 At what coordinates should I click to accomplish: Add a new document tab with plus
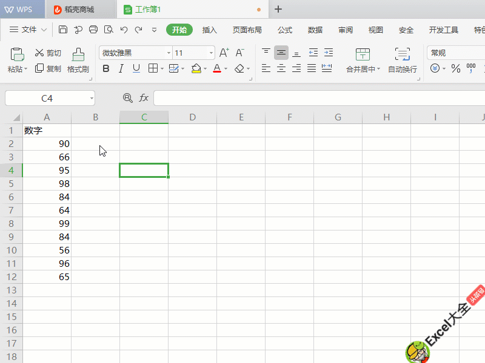(x=278, y=9)
